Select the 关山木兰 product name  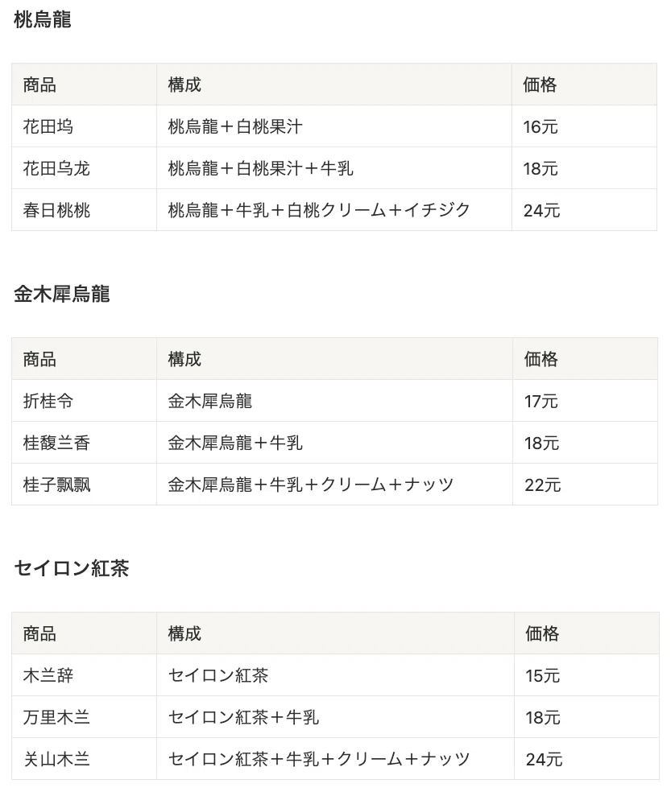click(x=56, y=759)
